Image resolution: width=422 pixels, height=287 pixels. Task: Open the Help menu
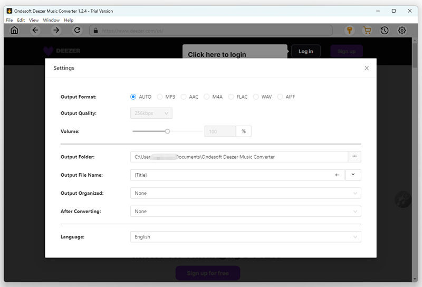(69, 20)
